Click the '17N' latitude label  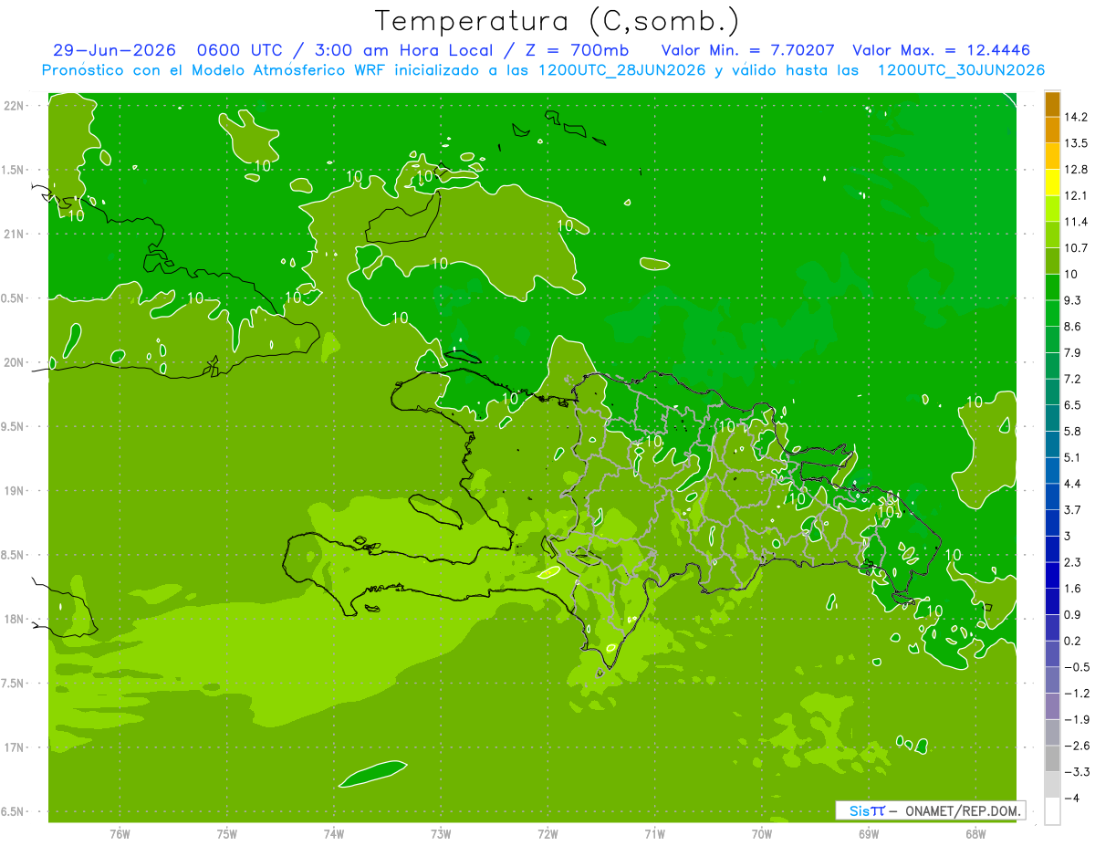tap(14, 747)
